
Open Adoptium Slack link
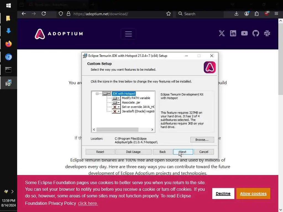(x=267, y=33)
